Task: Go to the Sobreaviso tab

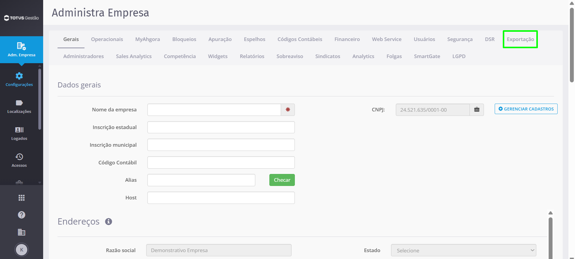Action: point(290,56)
